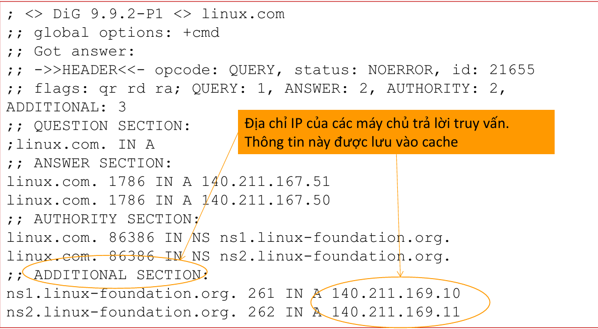Click ns1.linux-foundation.org record with TTL 261
This screenshot has width=598, height=329.
(233, 294)
